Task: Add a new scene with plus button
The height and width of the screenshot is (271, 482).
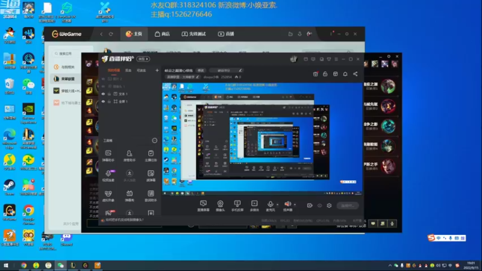Action: point(157,70)
